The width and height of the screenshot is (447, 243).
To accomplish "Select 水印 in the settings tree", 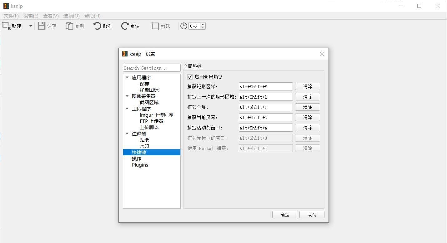I will (x=144, y=146).
